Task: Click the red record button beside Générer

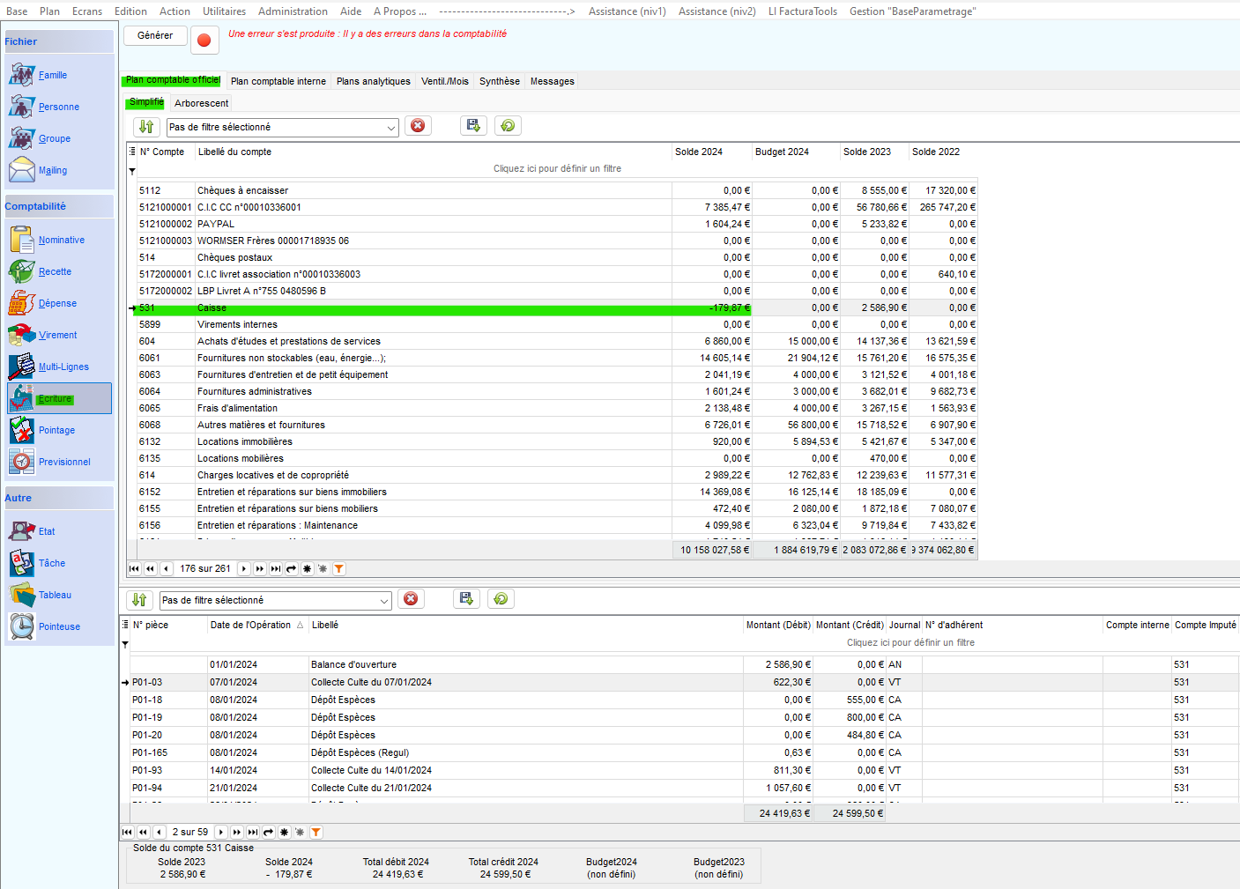Action: [x=204, y=40]
